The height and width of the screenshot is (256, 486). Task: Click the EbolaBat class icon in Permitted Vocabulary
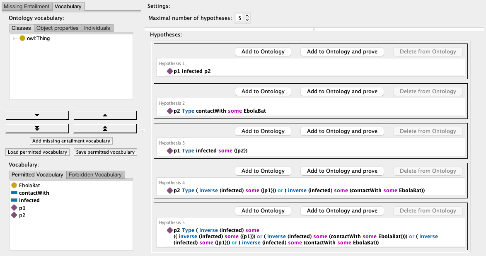[14, 186]
